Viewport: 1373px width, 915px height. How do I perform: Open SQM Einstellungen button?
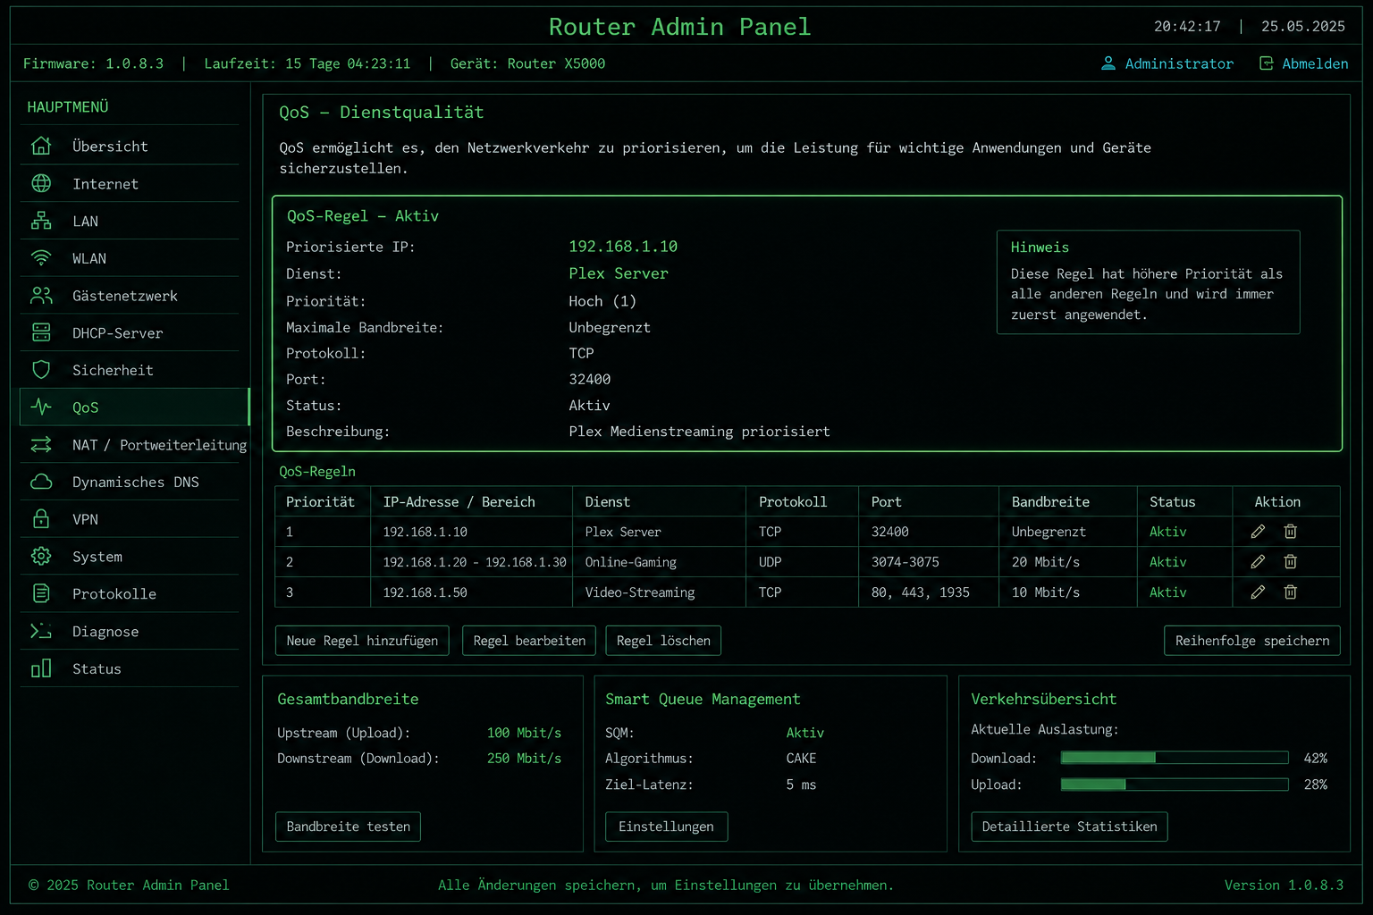[x=666, y=827]
